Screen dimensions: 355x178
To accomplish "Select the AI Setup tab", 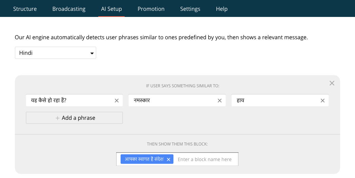I will click(x=111, y=9).
